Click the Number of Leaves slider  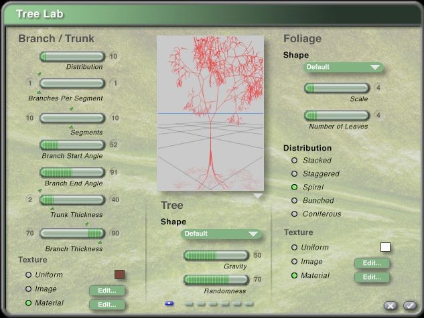[x=337, y=115]
